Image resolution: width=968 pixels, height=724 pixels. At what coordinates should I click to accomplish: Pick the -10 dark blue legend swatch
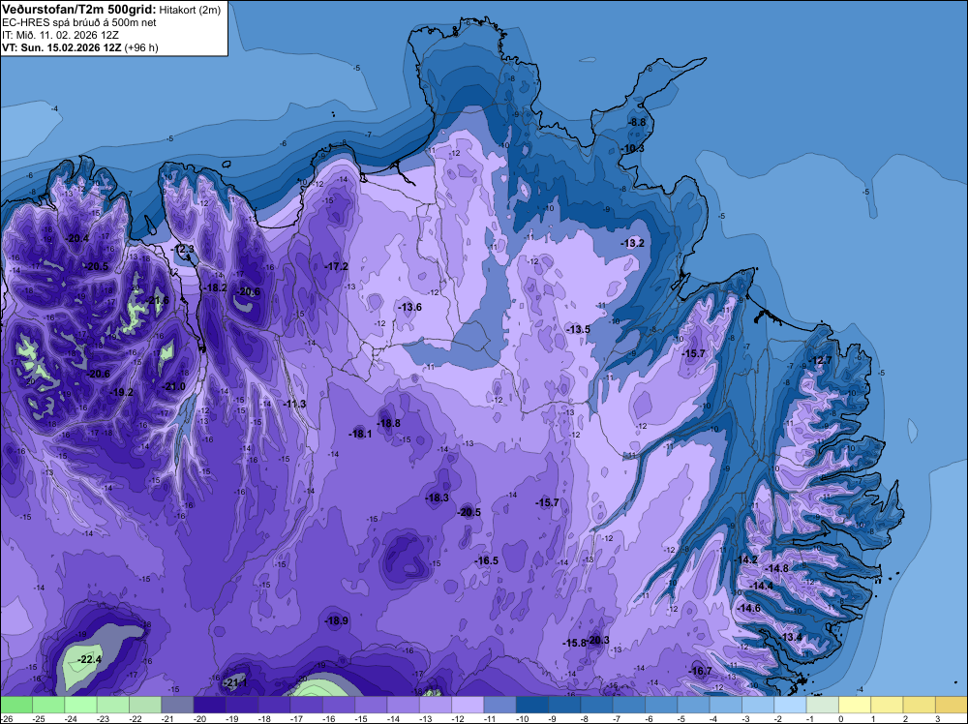(532, 705)
